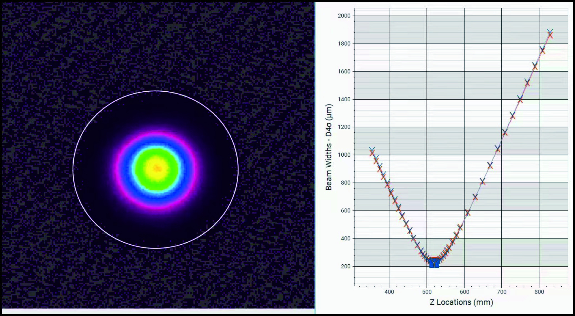The height and width of the screenshot is (316, 575).
Task: Click the white aperture circle top edge
Action: [156, 91]
